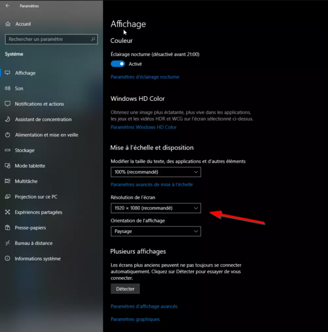Click the Paramètres window title
Image resolution: width=328 pixels, height=332 pixels.
(29, 6)
